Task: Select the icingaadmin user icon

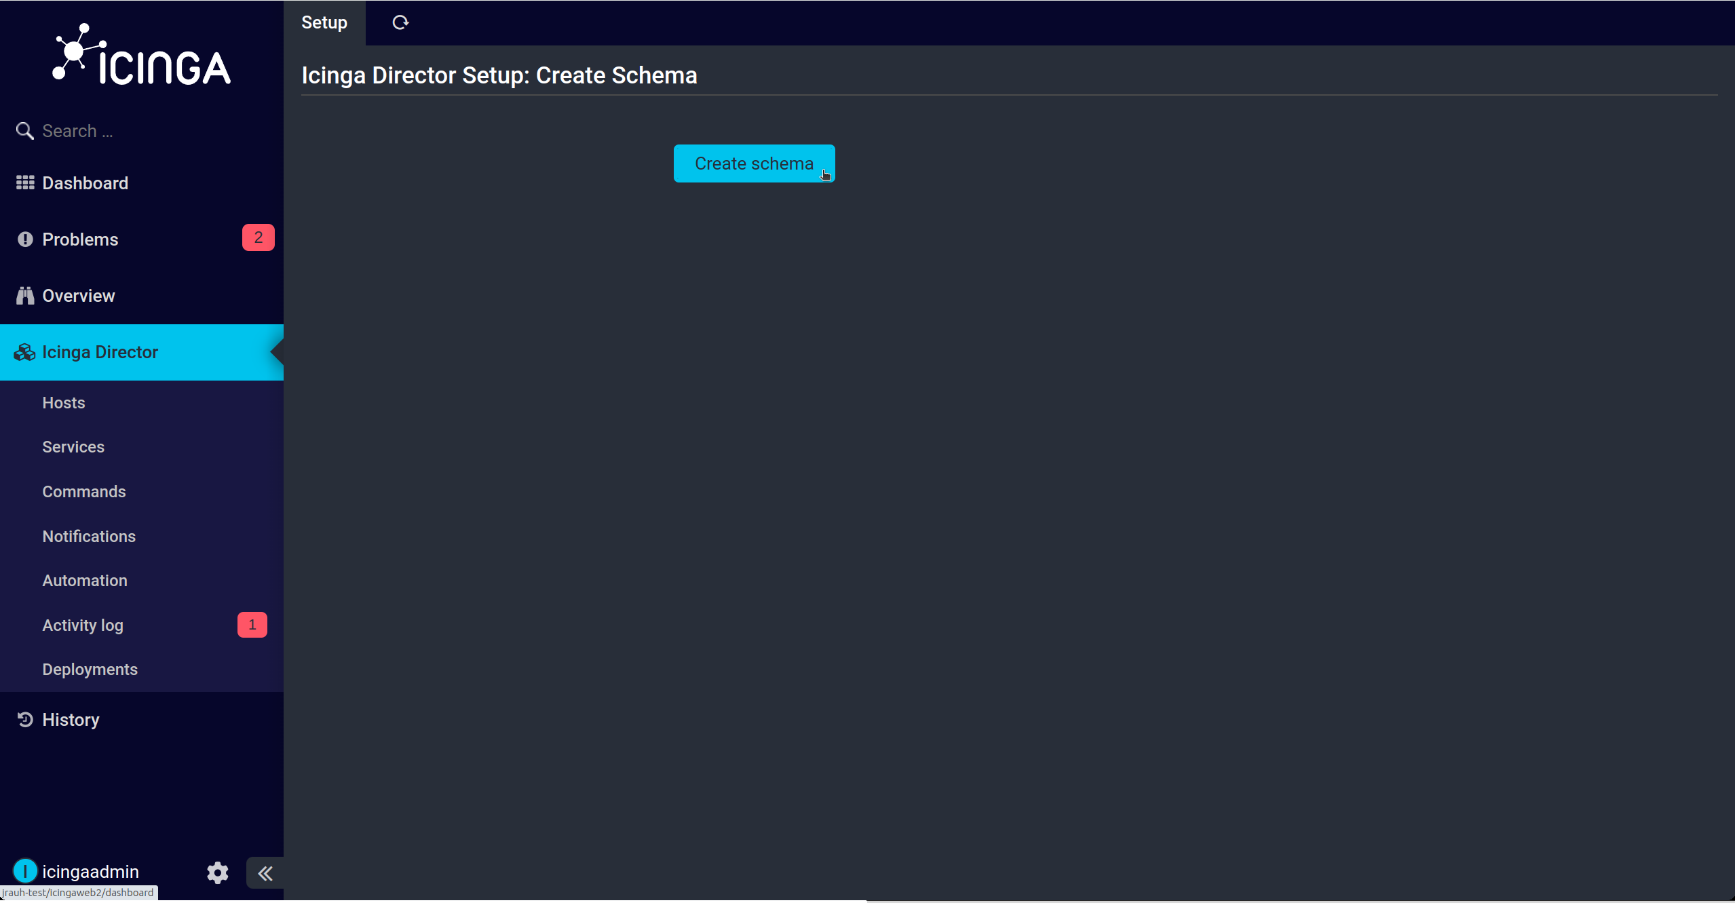Action: tap(24, 872)
